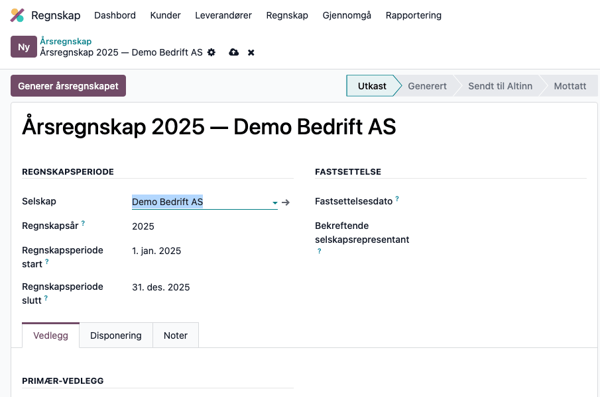Select the Mottatt status stage
The height and width of the screenshot is (397, 600).
point(570,86)
